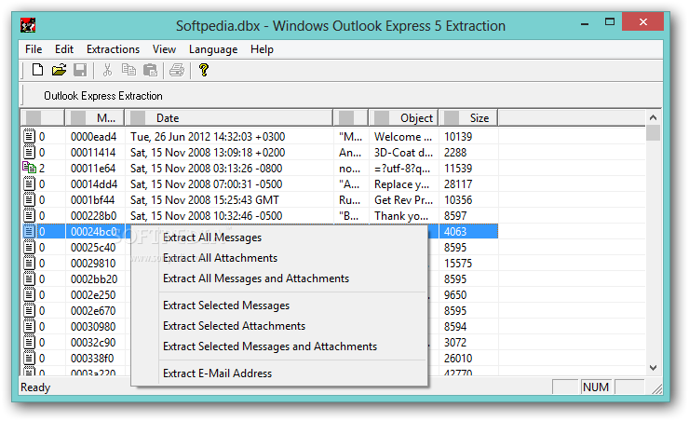Click size value 28117

458,184
